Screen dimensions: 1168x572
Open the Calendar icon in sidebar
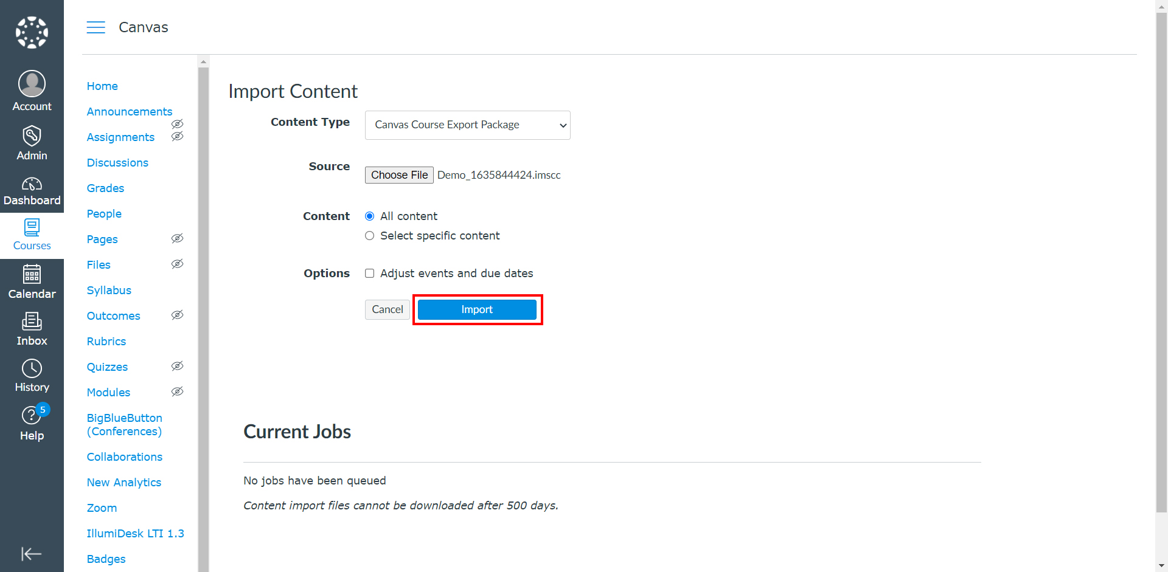tap(32, 275)
